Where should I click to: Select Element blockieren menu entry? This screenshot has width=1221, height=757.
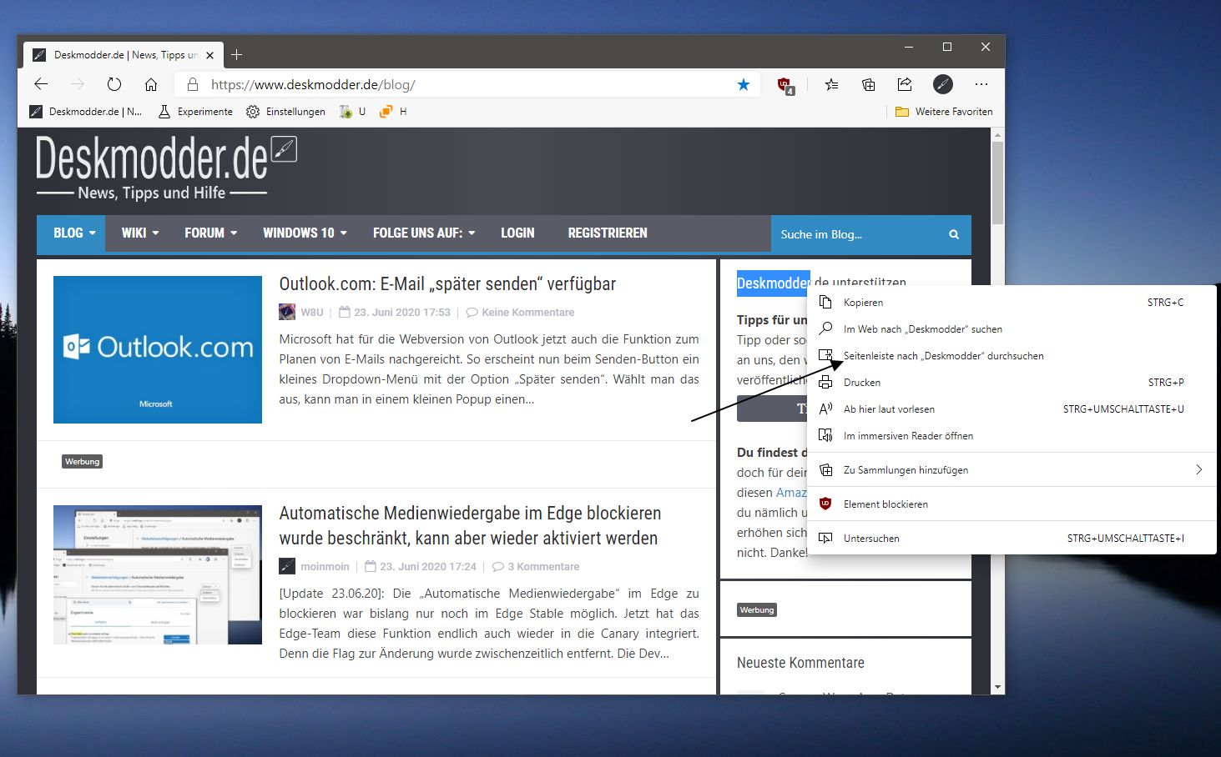(1012, 504)
